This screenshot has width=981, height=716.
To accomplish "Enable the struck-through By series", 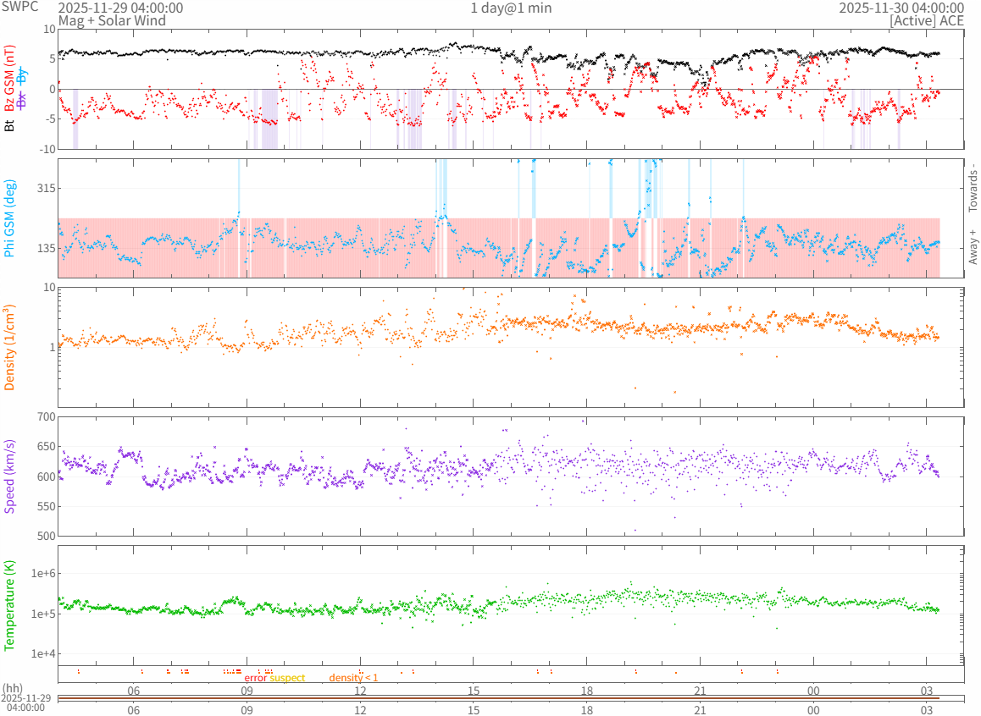I will click(x=23, y=76).
